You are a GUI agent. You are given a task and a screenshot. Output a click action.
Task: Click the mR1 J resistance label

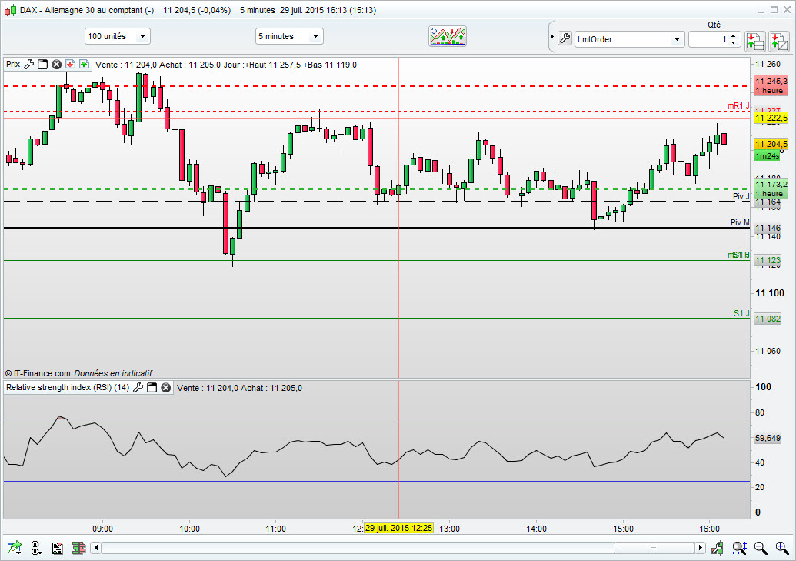coord(738,105)
